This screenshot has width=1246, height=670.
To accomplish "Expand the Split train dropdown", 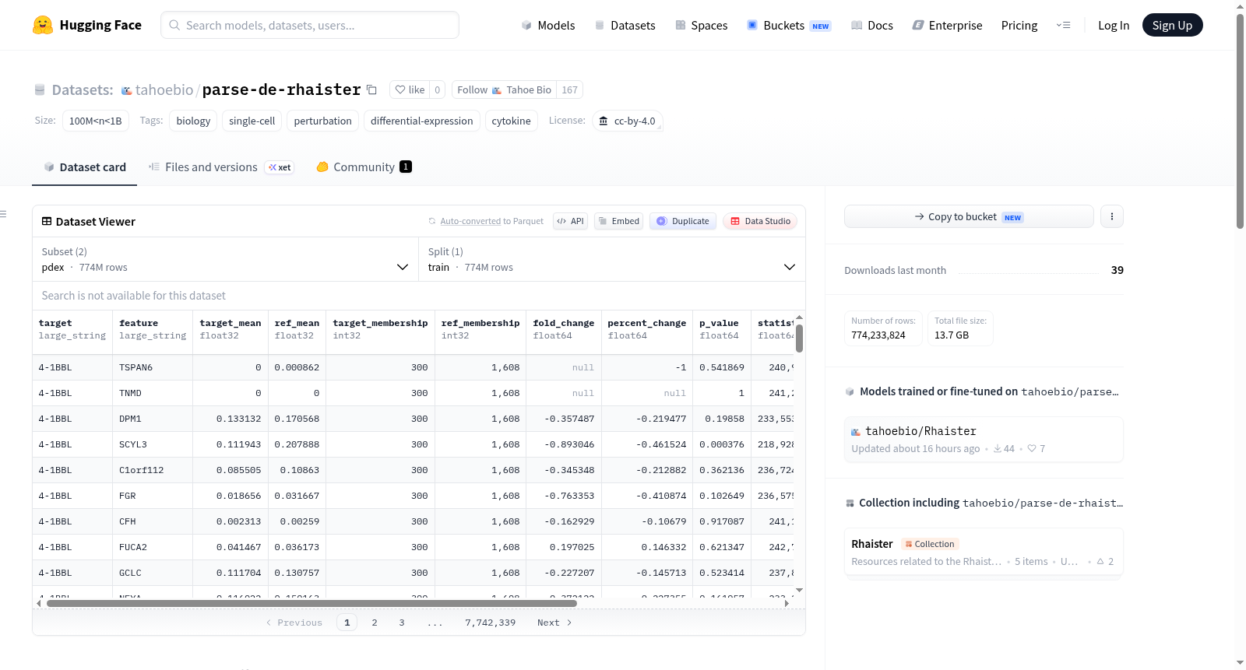I will (x=612, y=259).
